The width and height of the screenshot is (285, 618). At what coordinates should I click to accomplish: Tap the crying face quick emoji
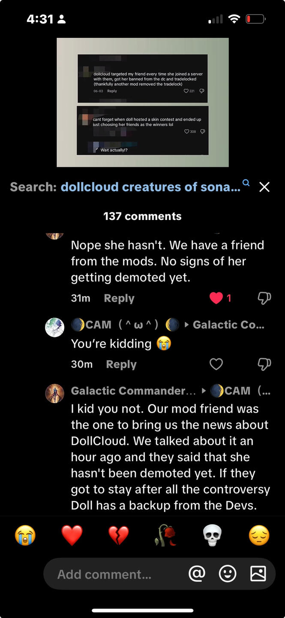(x=25, y=536)
